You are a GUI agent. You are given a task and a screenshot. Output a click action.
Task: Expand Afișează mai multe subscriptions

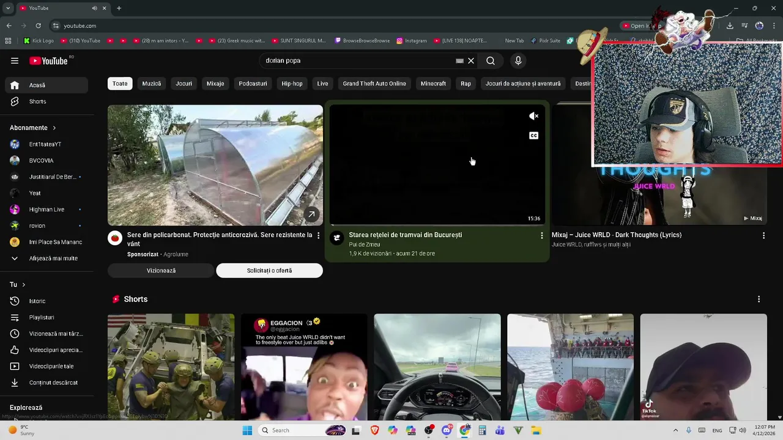pyautogui.click(x=46, y=258)
